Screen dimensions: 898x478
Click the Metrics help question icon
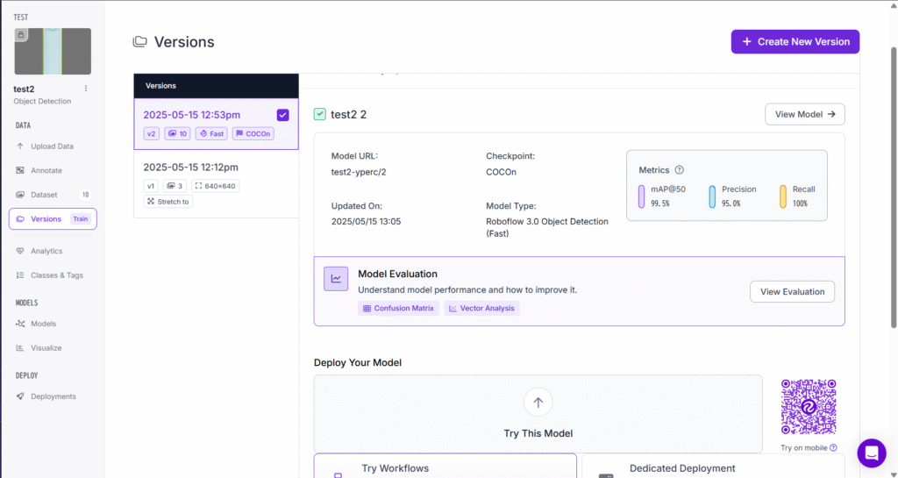680,170
